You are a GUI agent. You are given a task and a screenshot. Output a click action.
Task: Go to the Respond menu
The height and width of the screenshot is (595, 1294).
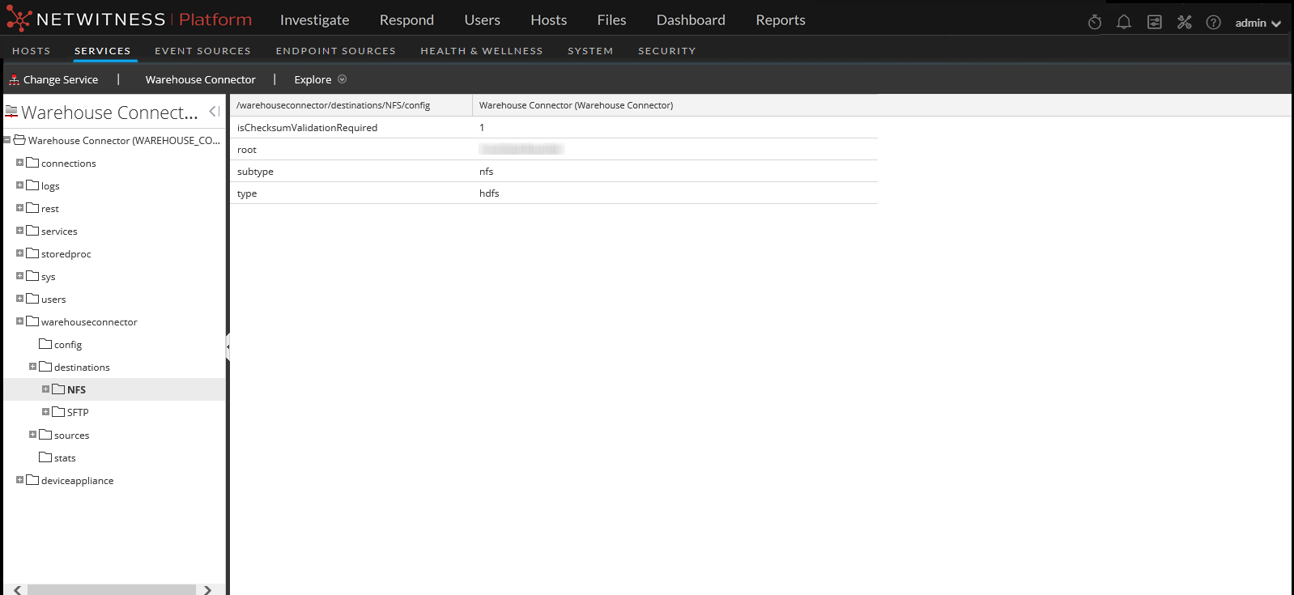407,20
